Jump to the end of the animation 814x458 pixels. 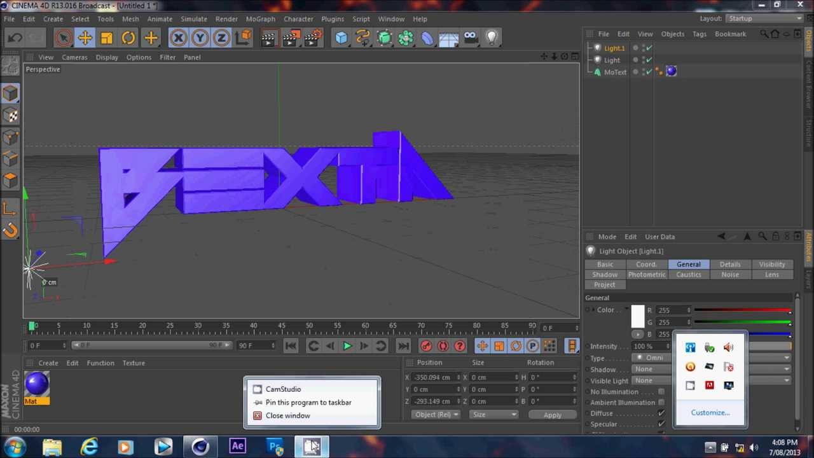pyautogui.click(x=403, y=346)
